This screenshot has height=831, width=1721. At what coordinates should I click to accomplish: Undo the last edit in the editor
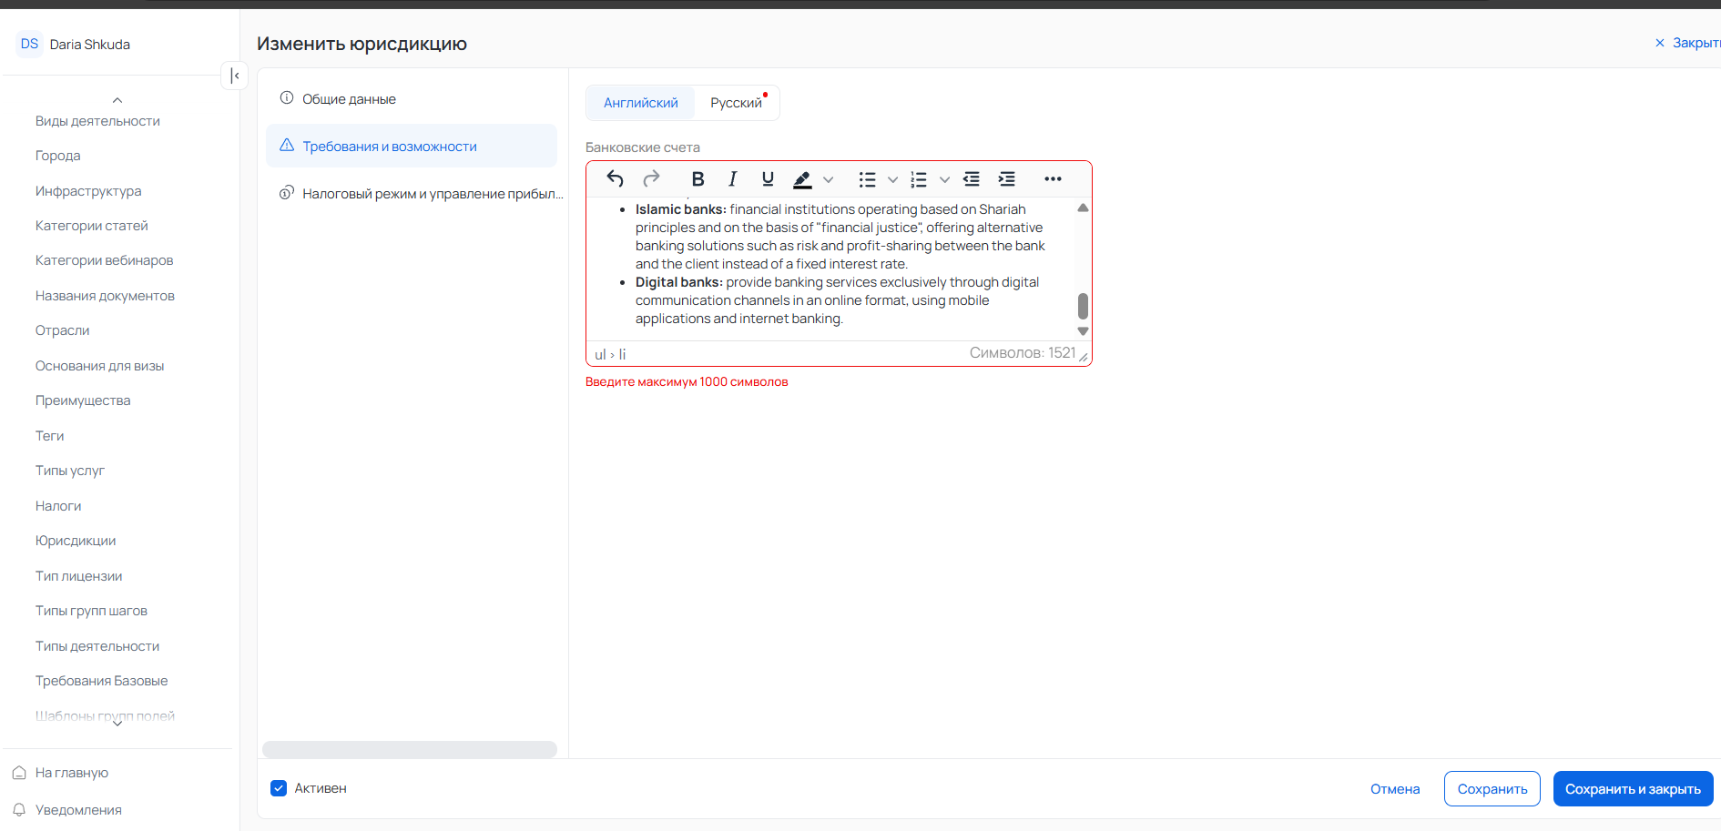[616, 179]
